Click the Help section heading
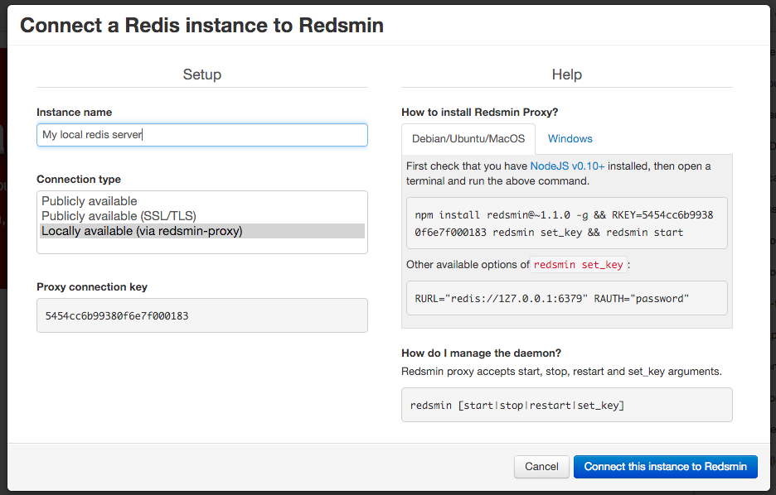This screenshot has width=776, height=495. pos(566,74)
